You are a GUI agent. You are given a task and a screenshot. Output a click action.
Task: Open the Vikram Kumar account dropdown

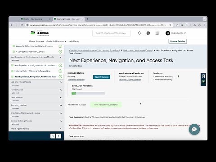tap(178, 33)
